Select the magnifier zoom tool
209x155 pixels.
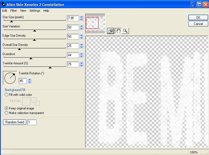click(125, 31)
